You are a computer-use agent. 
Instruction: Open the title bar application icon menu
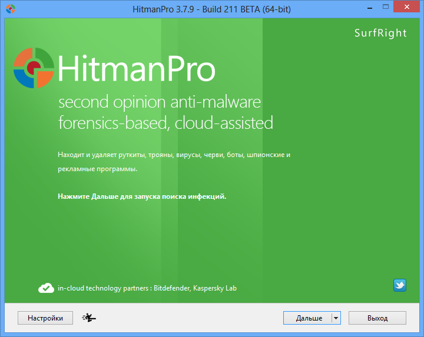(10, 9)
